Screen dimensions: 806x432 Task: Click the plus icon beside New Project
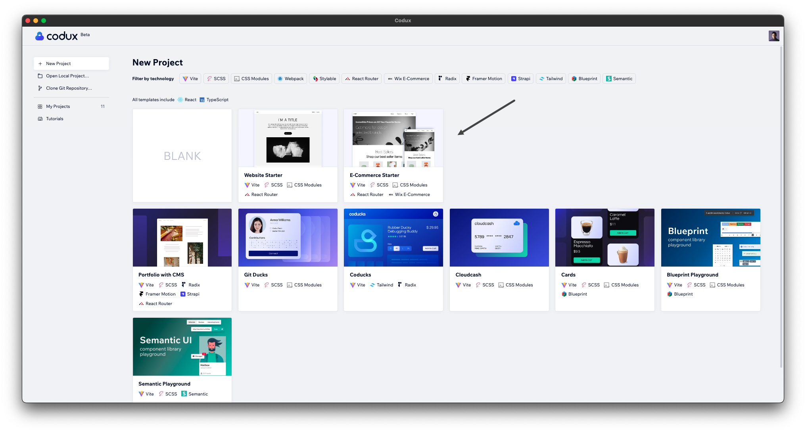(x=40, y=63)
